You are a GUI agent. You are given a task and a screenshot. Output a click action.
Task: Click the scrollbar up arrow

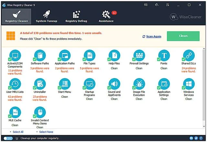pos(204,49)
